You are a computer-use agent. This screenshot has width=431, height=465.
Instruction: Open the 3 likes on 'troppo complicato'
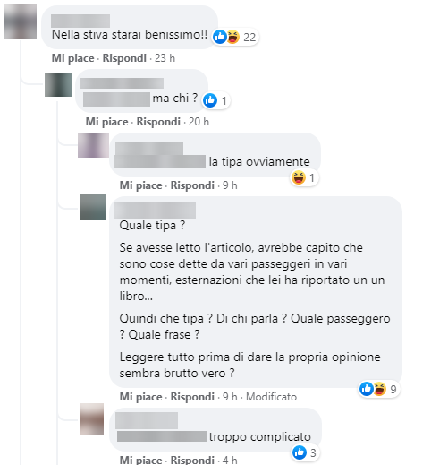click(306, 452)
